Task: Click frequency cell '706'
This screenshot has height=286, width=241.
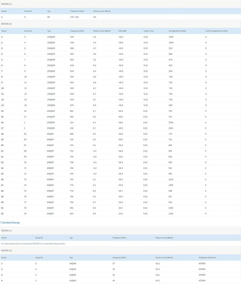Action: [x=71, y=139]
